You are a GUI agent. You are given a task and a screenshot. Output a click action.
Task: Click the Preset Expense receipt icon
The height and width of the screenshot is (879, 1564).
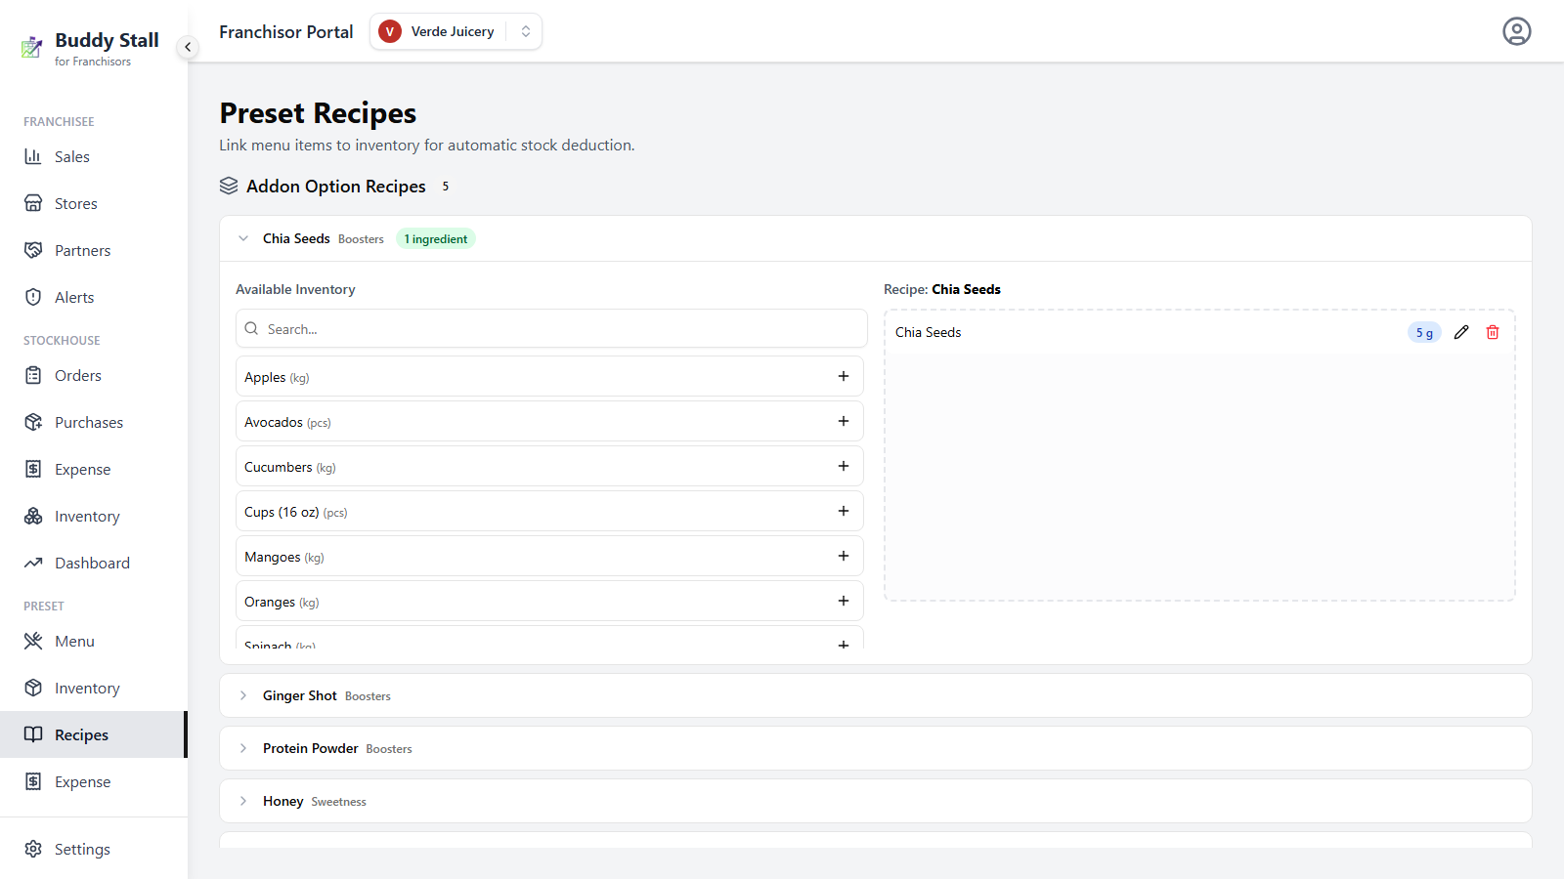33,781
